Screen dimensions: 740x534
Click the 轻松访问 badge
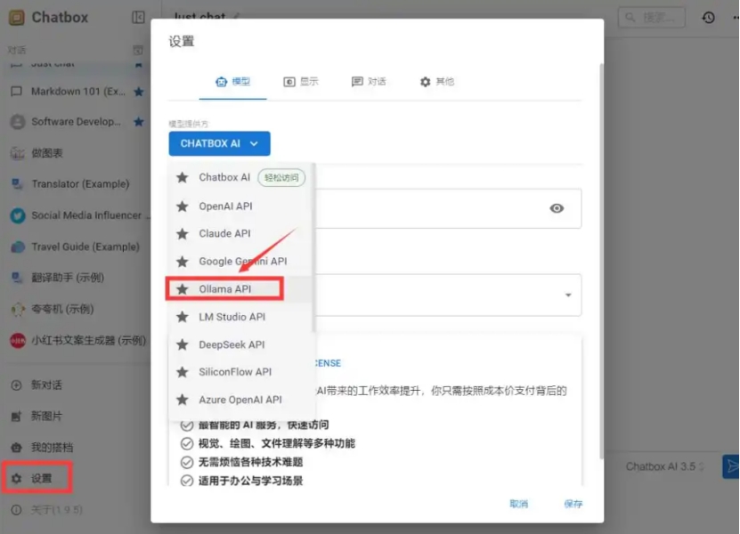281,178
